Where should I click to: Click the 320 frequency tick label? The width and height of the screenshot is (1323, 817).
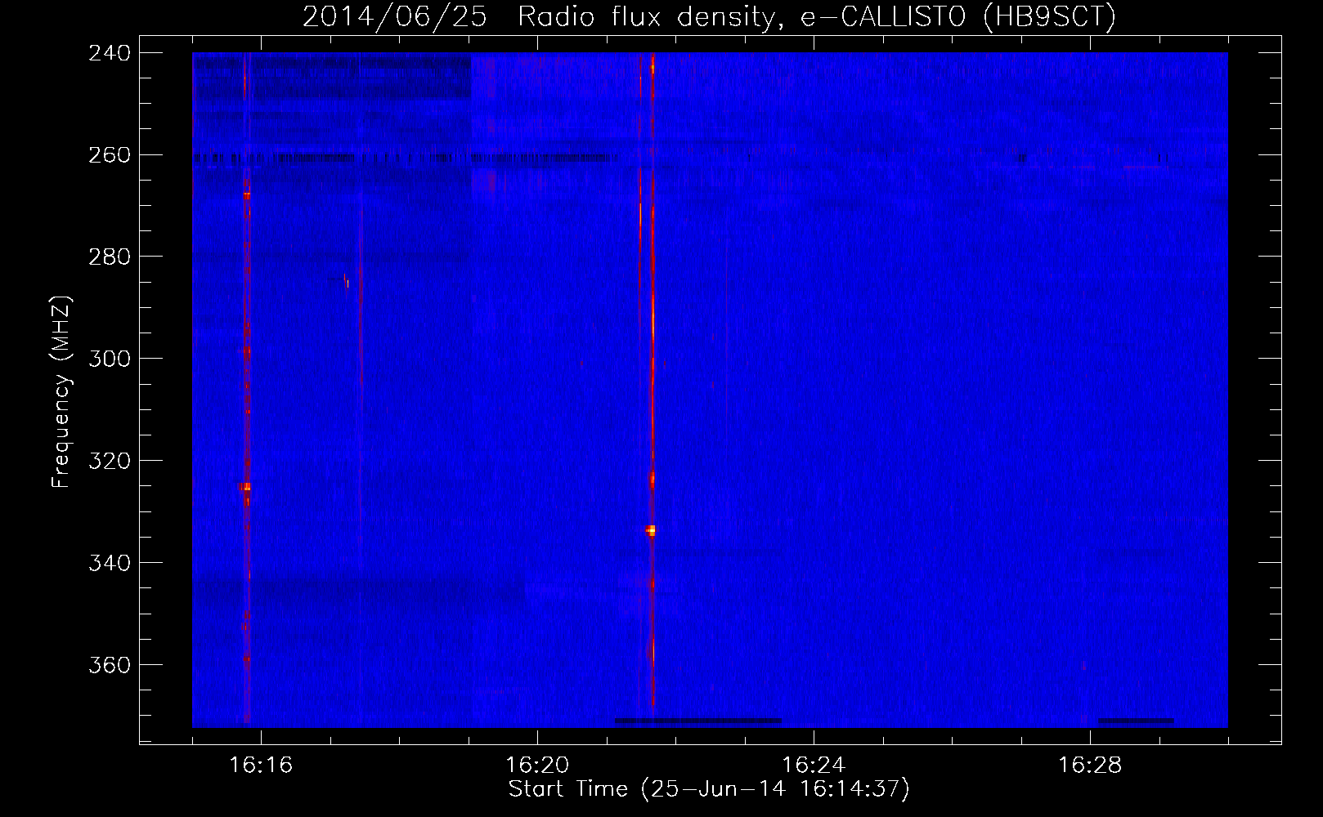(109, 461)
